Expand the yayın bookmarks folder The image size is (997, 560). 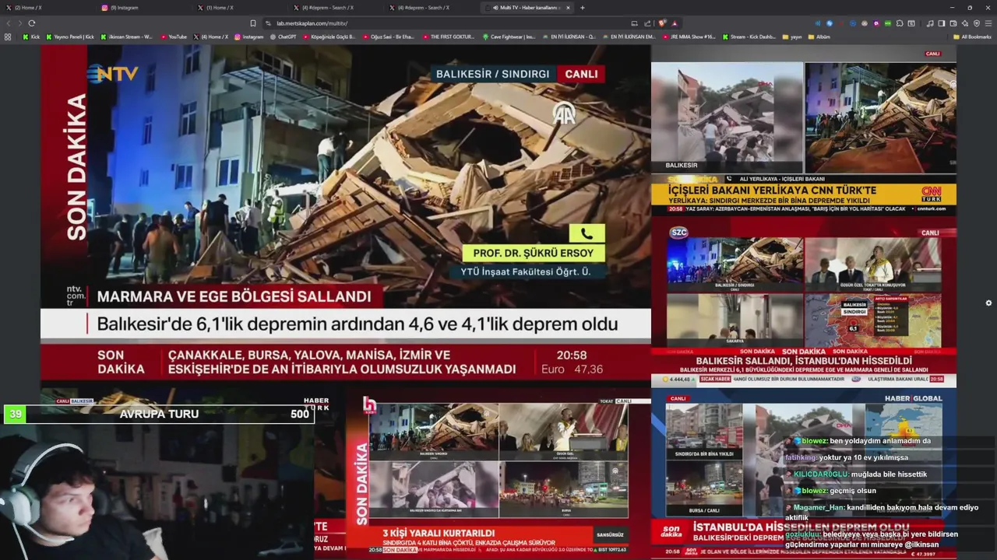(792, 37)
